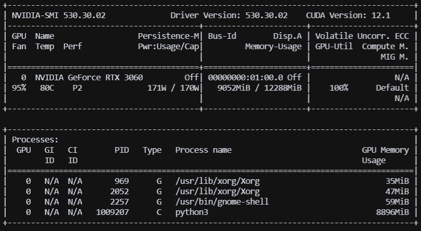Select the python3 process name

[192, 212]
